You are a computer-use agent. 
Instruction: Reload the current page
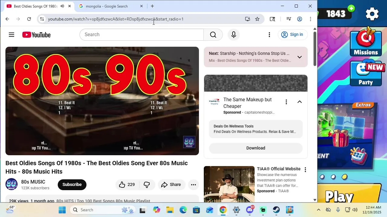point(29,19)
